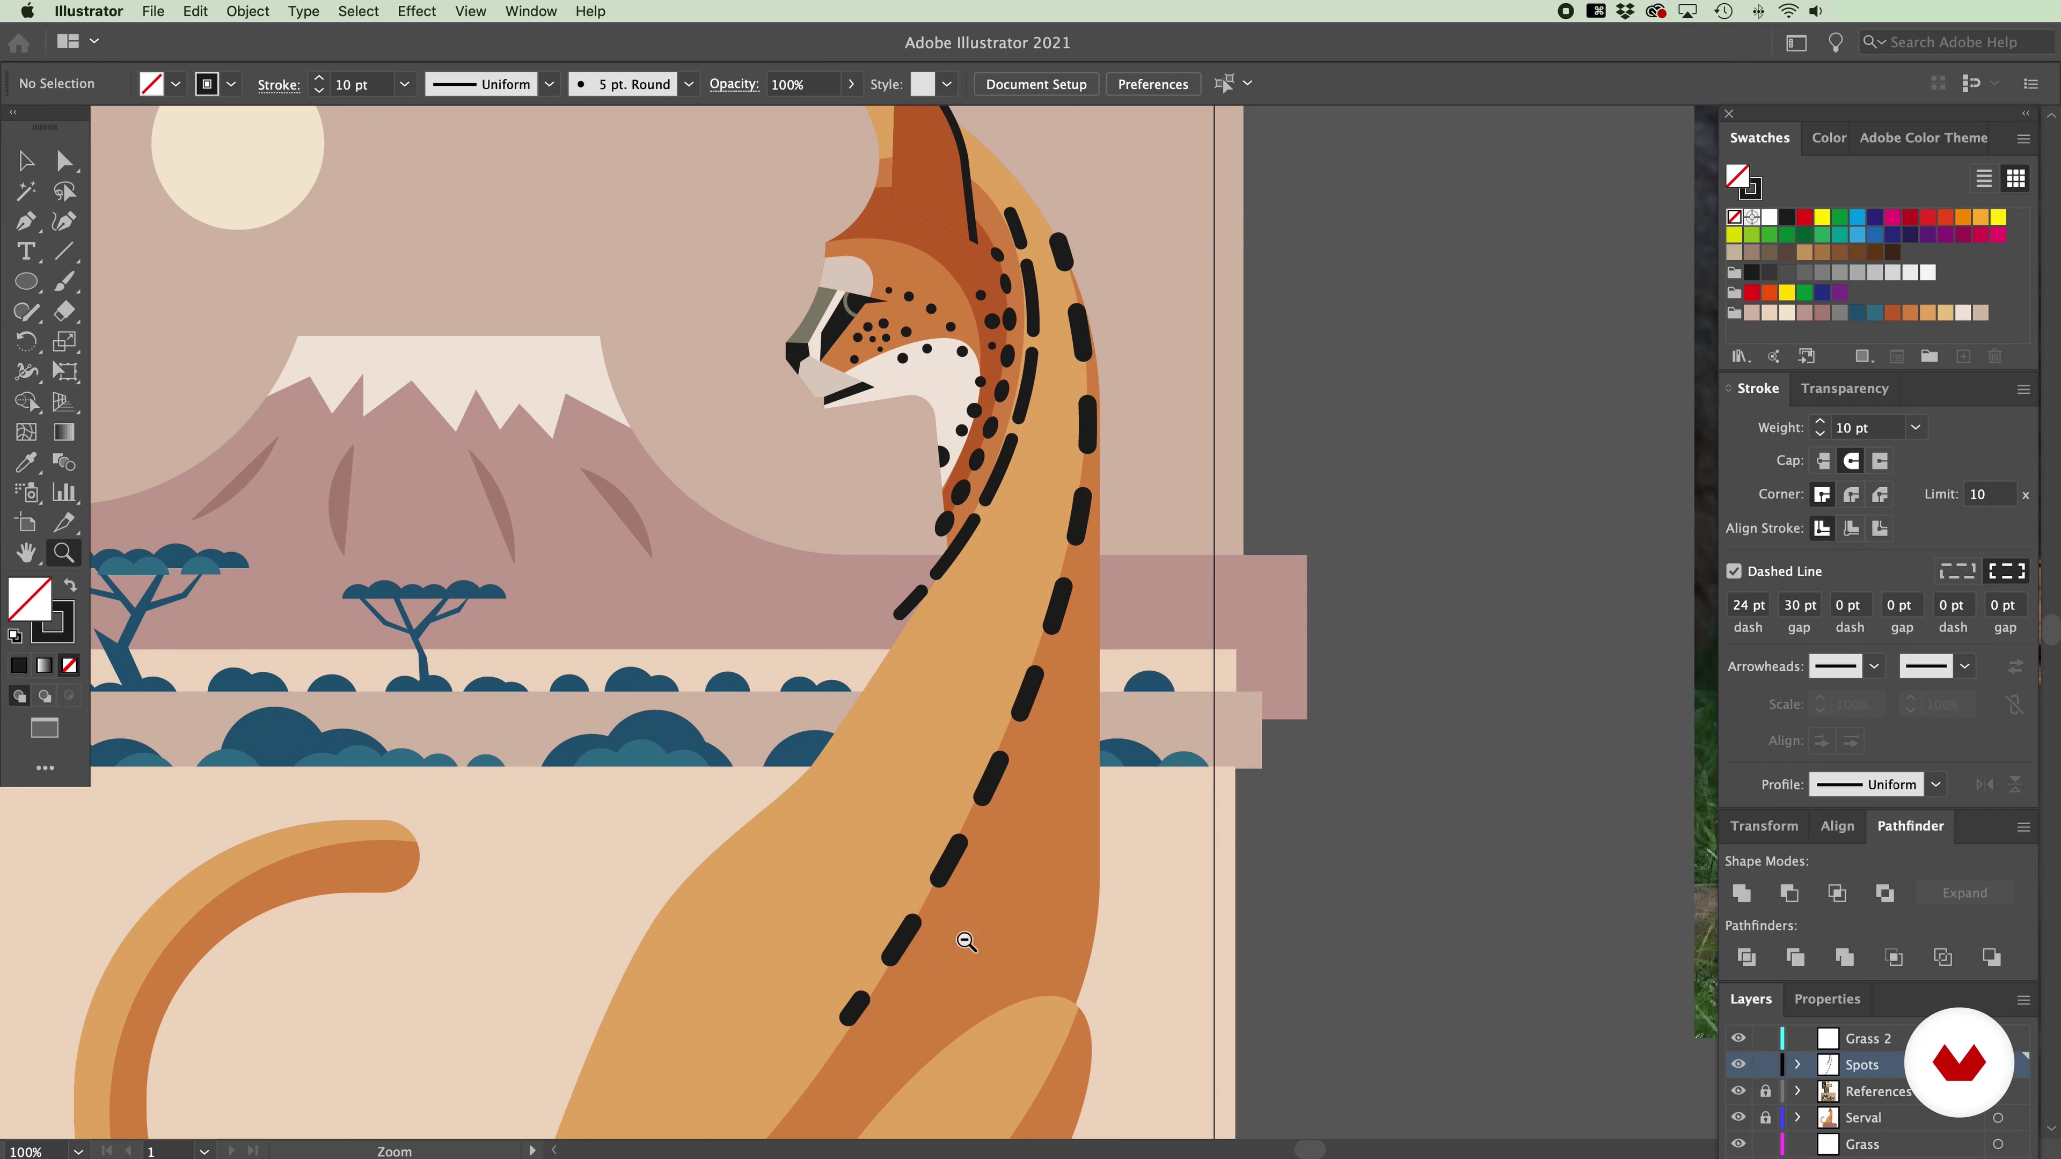
Task: Select the Eyedropper tool
Action: pyautogui.click(x=26, y=463)
